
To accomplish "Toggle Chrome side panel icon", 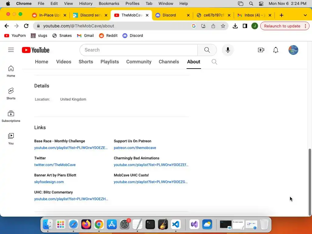I will 245,26.
